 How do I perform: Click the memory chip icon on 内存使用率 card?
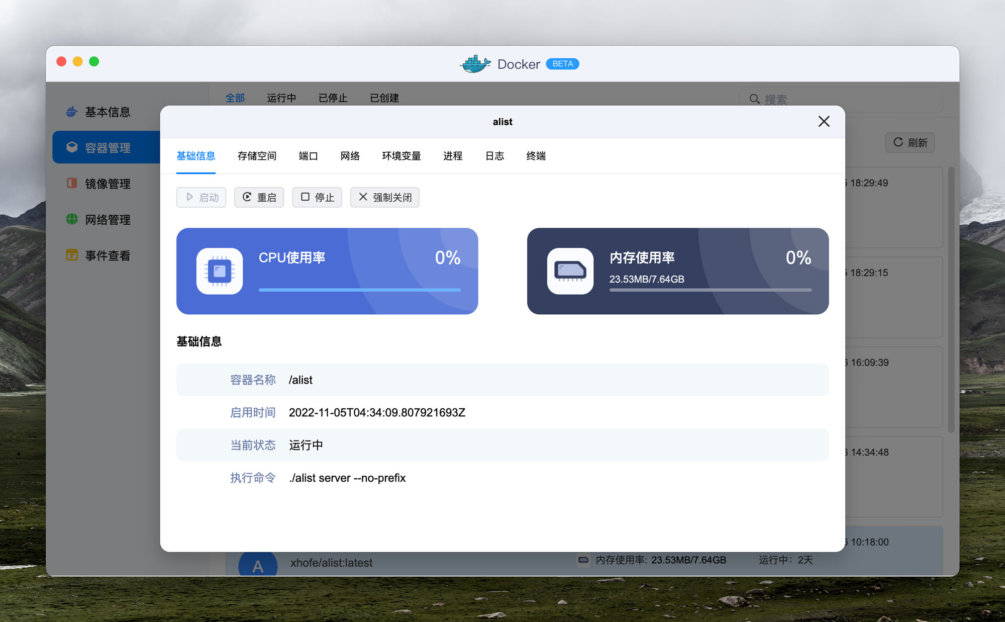tap(570, 271)
